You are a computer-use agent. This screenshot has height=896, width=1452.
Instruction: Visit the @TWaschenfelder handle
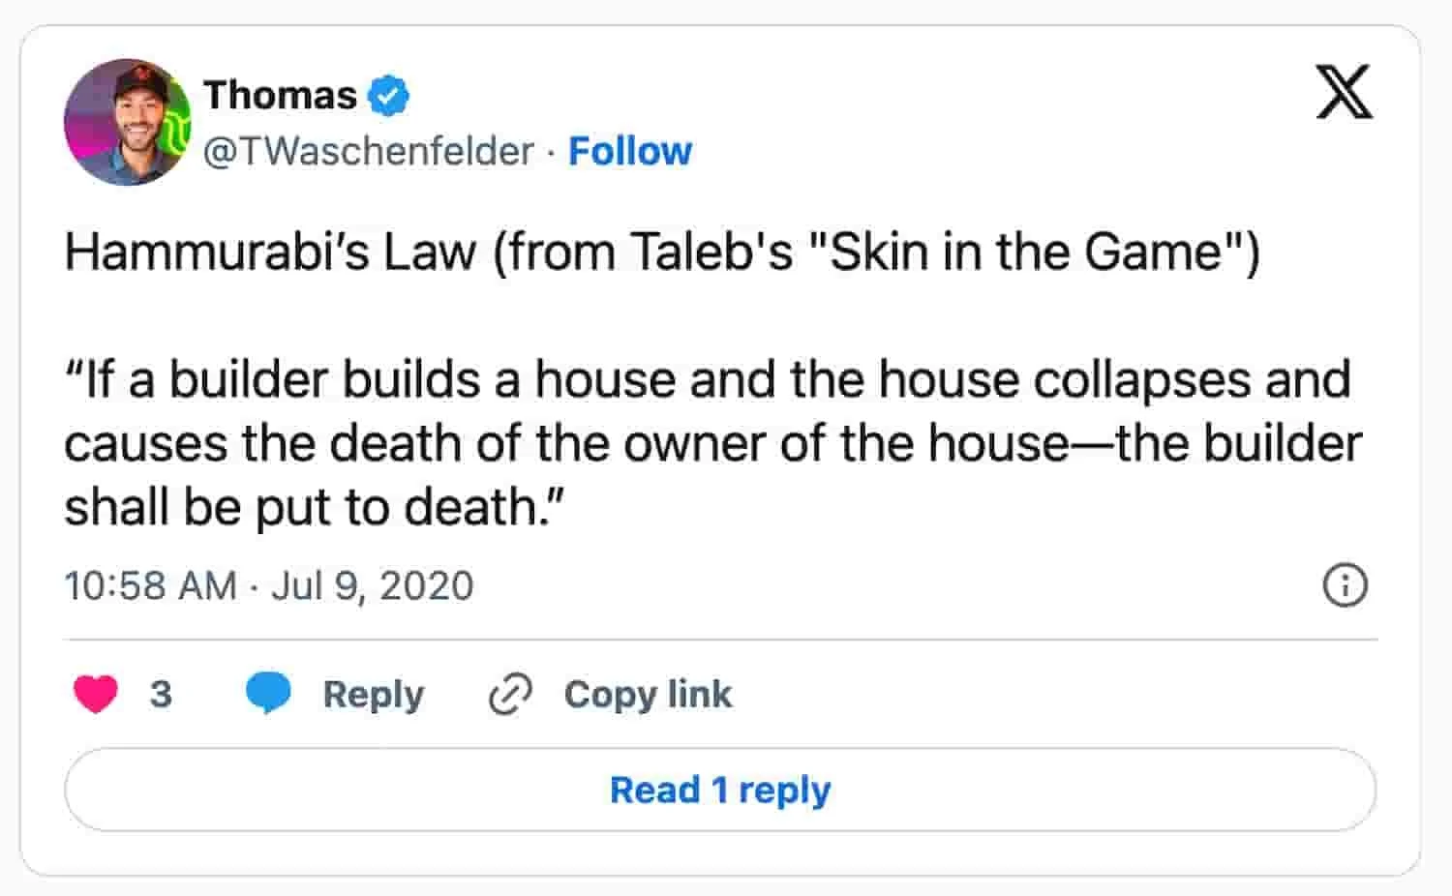(x=368, y=151)
